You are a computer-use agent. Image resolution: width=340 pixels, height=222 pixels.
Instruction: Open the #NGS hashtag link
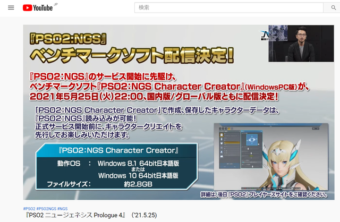(63, 209)
